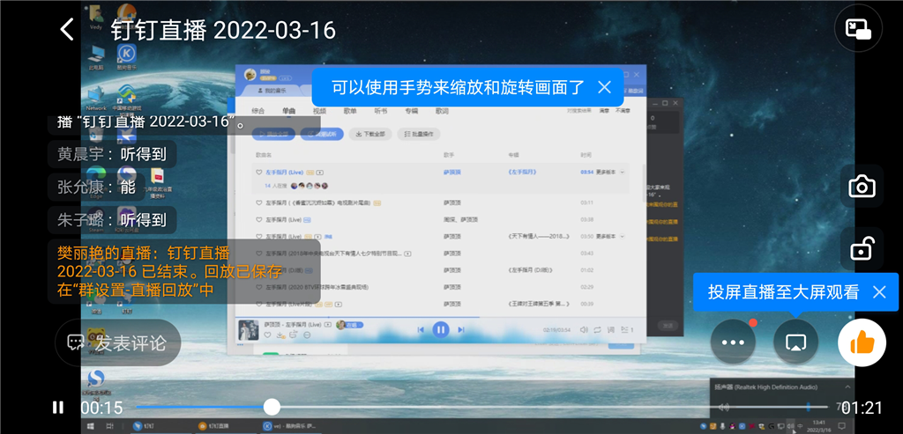The height and width of the screenshot is (434, 903).
Task: Switch to 钉钉直播 in the taskbar
Action: [225, 426]
